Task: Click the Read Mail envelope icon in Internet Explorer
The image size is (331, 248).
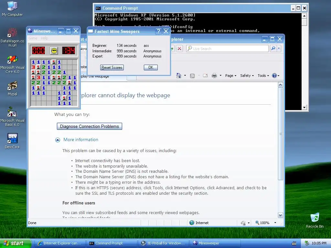Action: 205,76
